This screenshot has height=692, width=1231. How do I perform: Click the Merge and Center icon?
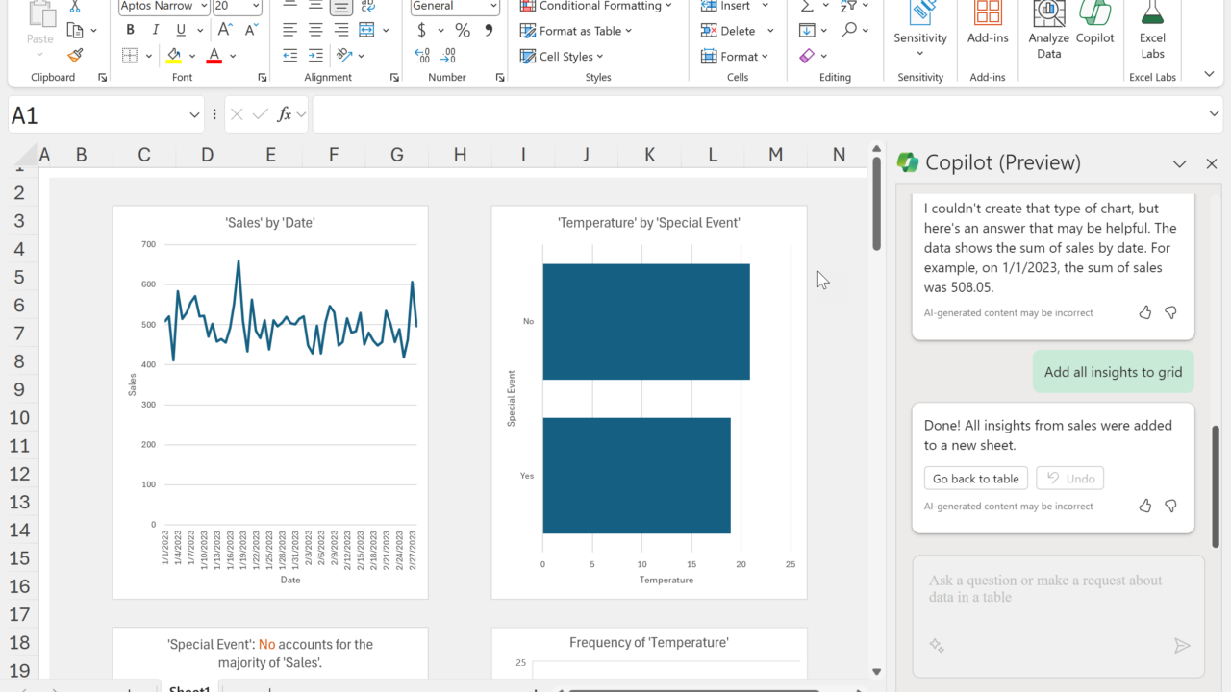click(366, 30)
